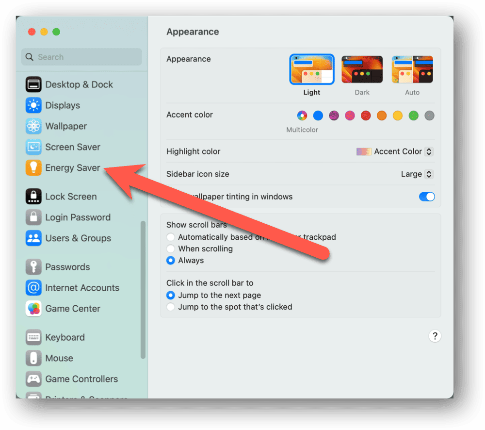Switch to Dark appearance thumbnail
Image resolution: width=485 pixels, height=430 pixels.
362,69
